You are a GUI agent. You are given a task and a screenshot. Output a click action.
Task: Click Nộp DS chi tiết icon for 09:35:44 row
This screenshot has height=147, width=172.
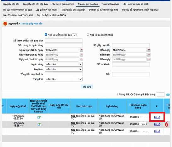(39, 124)
